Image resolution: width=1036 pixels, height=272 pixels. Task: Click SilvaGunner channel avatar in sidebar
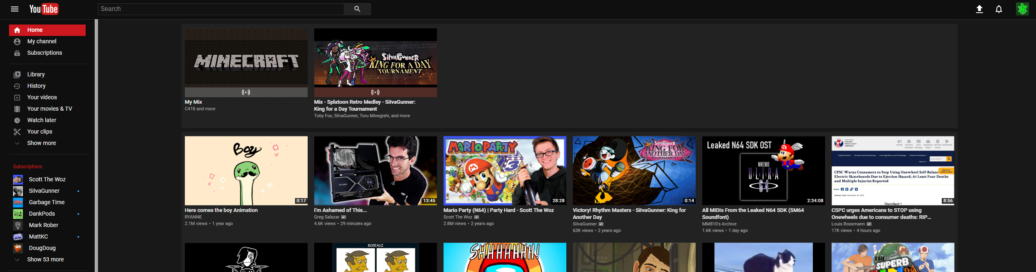pyautogui.click(x=18, y=191)
